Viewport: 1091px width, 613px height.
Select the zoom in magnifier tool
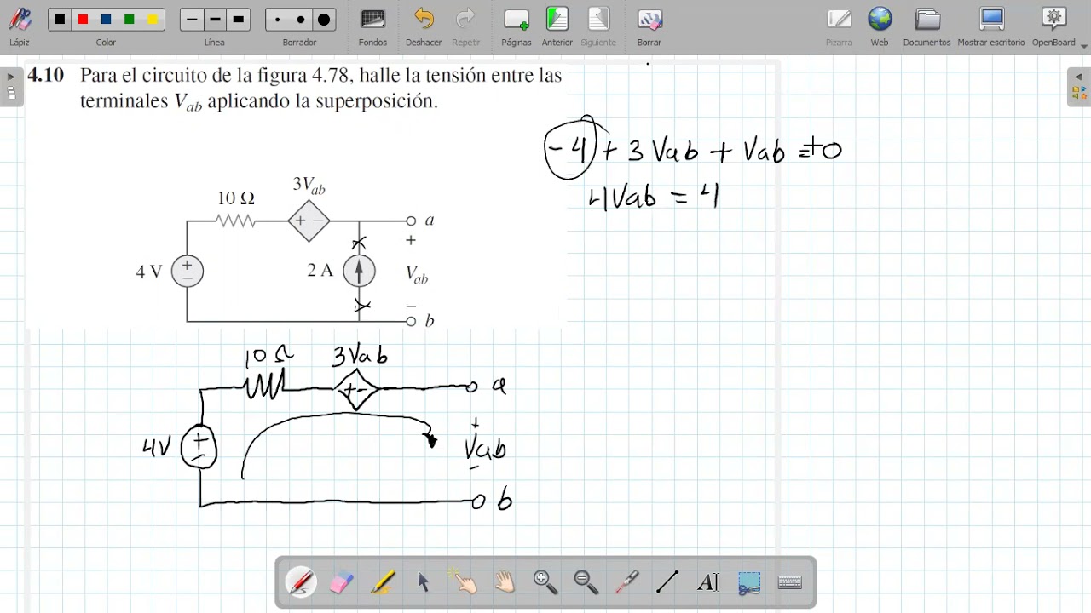pyautogui.click(x=545, y=582)
